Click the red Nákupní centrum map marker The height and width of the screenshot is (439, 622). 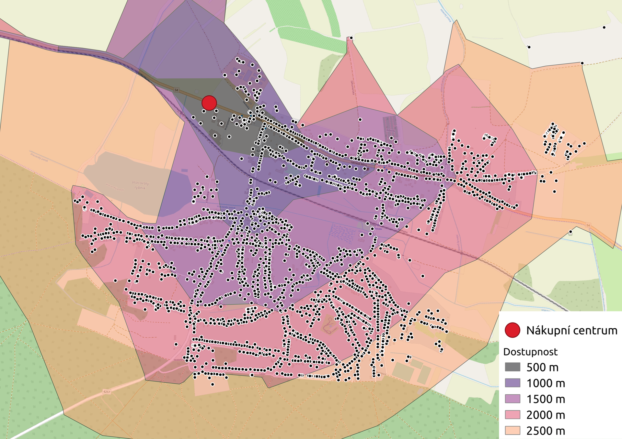click(209, 103)
